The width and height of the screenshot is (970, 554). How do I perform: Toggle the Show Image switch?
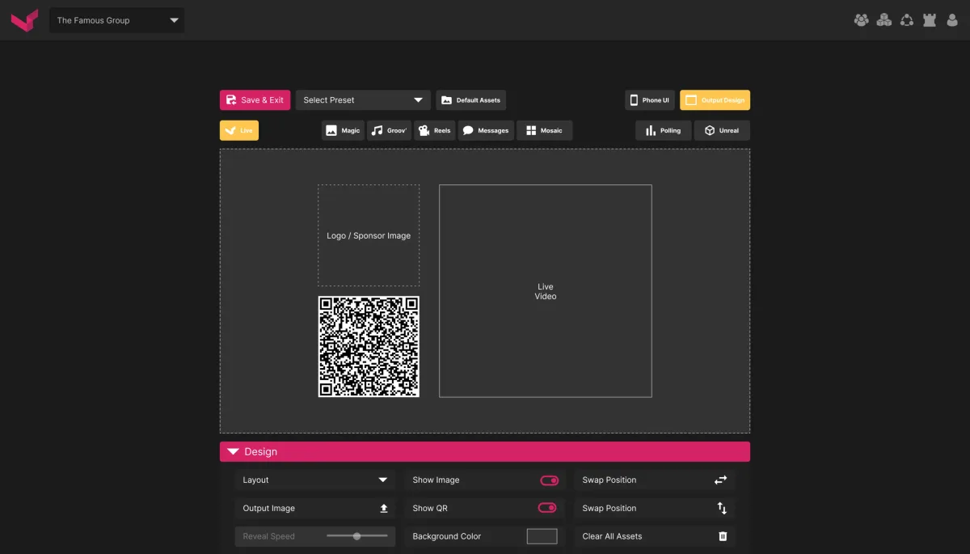click(x=549, y=480)
